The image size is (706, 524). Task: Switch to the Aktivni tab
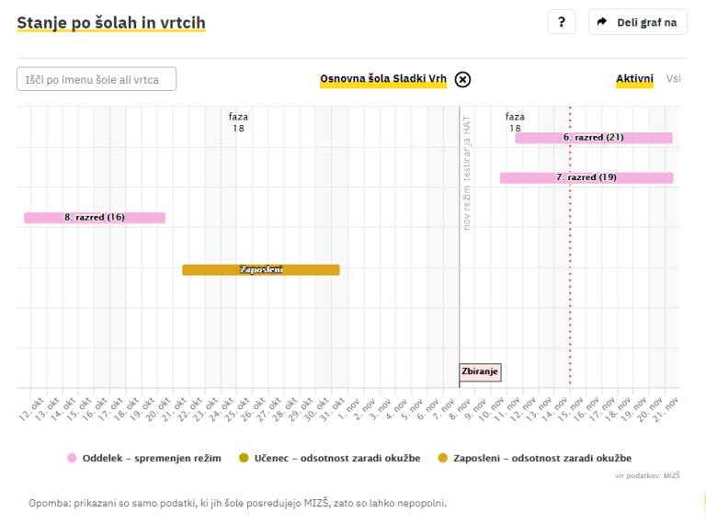click(634, 79)
